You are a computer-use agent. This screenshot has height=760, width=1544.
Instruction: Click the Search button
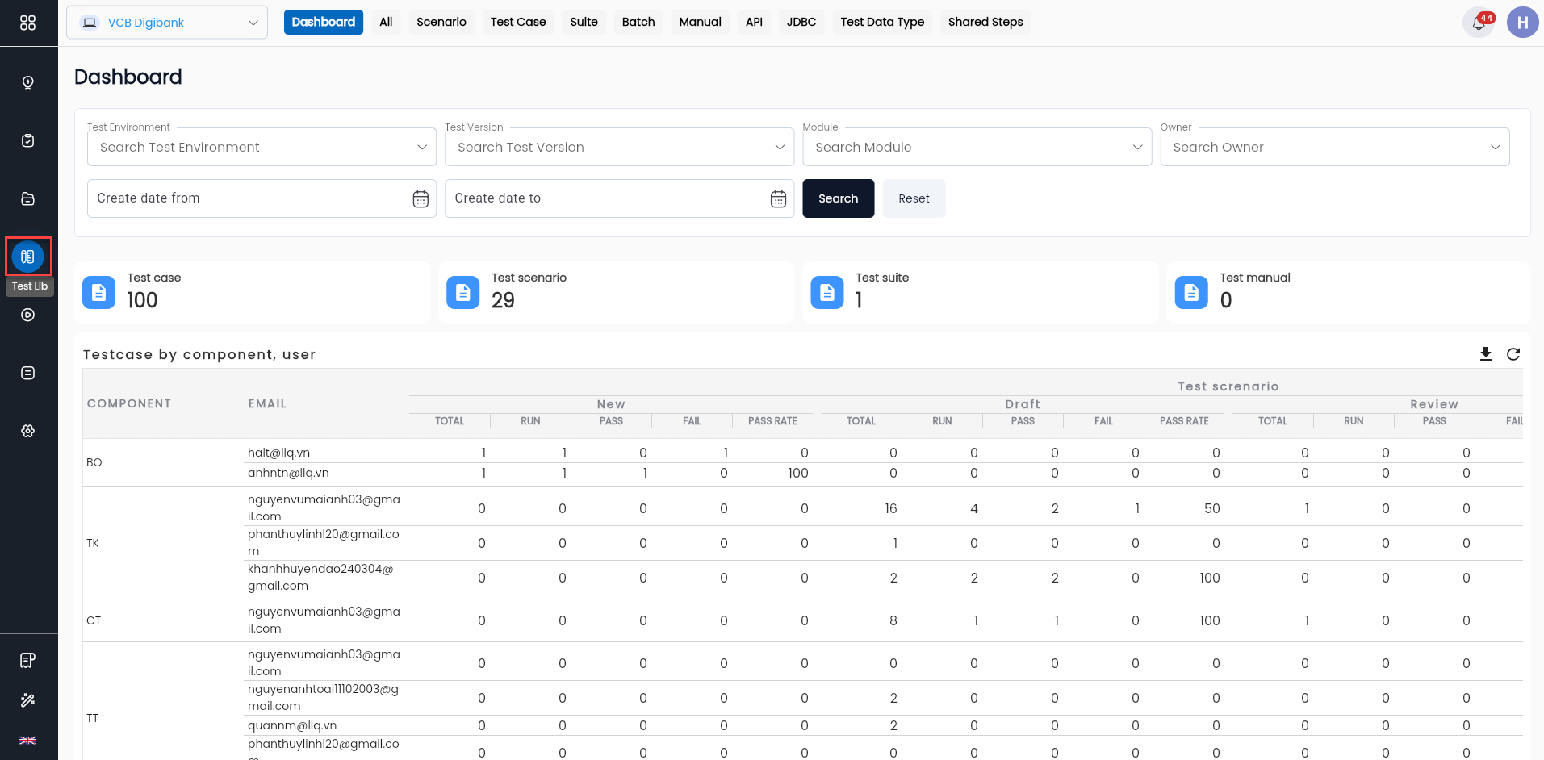pyautogui.click(x=838, y=198)
